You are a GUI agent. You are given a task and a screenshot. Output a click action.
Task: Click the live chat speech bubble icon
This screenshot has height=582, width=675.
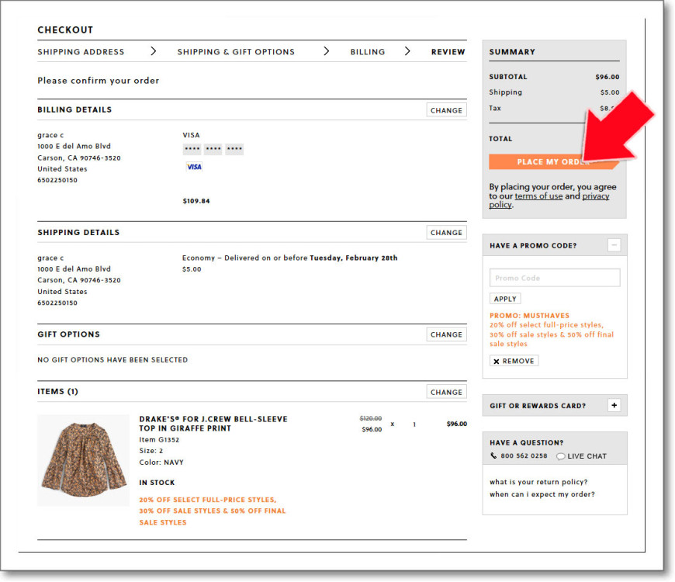point(560,456)
